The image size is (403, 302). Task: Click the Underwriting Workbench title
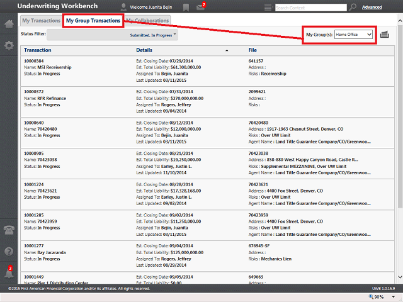click(x=57, y=6)
